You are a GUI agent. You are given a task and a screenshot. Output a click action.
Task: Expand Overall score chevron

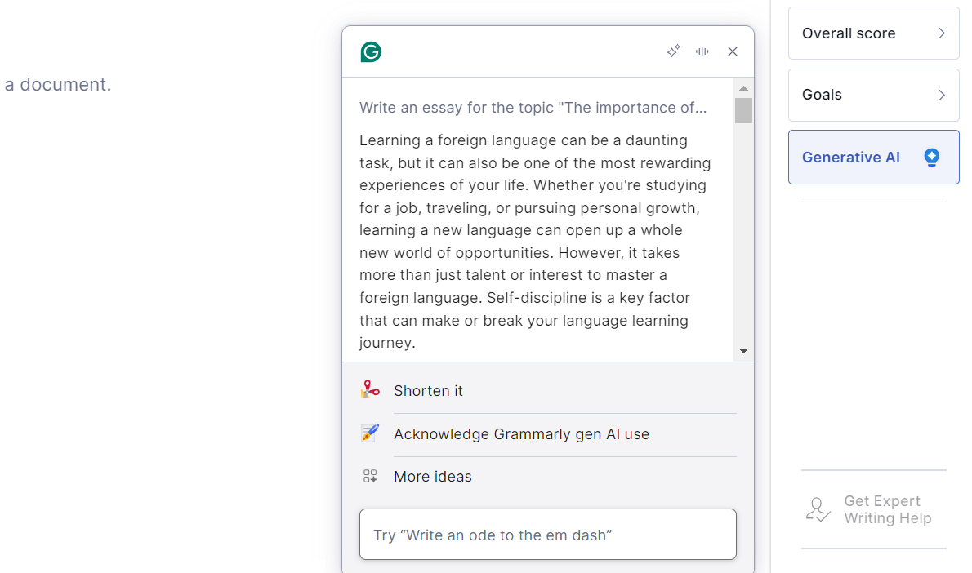942,33
